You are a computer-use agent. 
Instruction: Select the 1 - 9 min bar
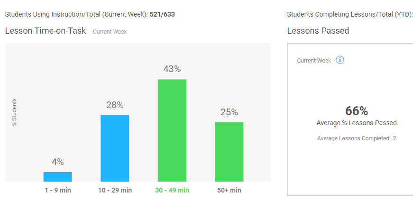pyautogui.click(x=58, y=177)
